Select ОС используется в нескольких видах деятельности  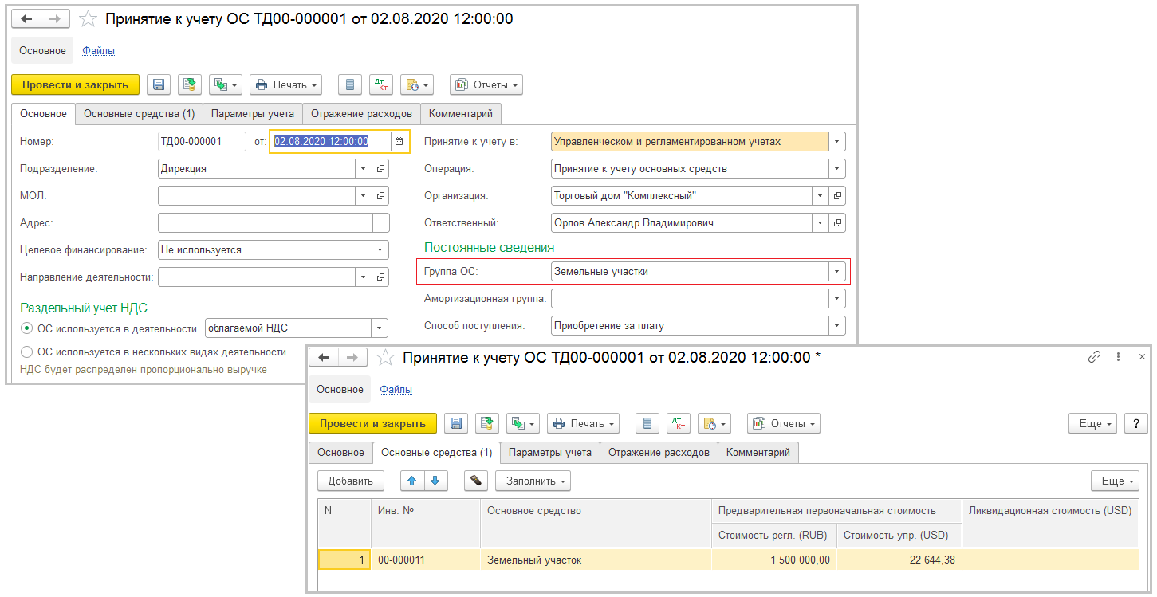click(27, 352)
